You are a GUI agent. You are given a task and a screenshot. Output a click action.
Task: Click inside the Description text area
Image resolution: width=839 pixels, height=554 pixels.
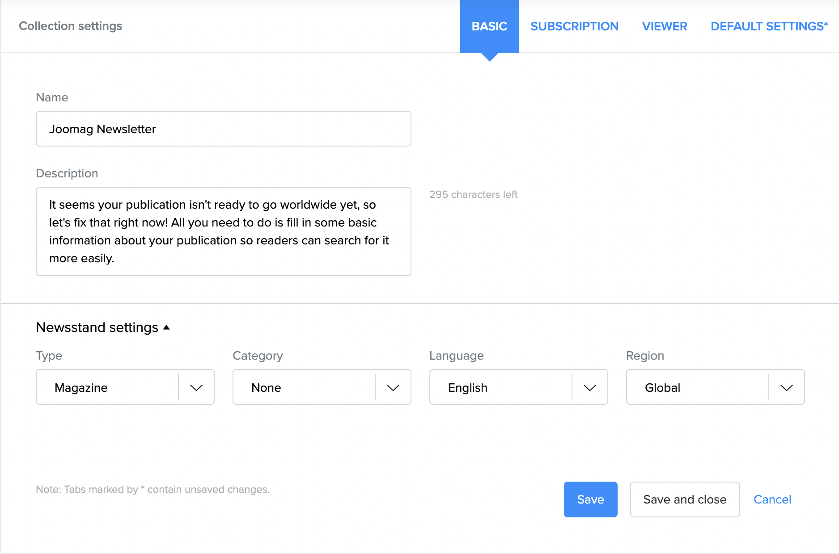click(x=224, y=231)
